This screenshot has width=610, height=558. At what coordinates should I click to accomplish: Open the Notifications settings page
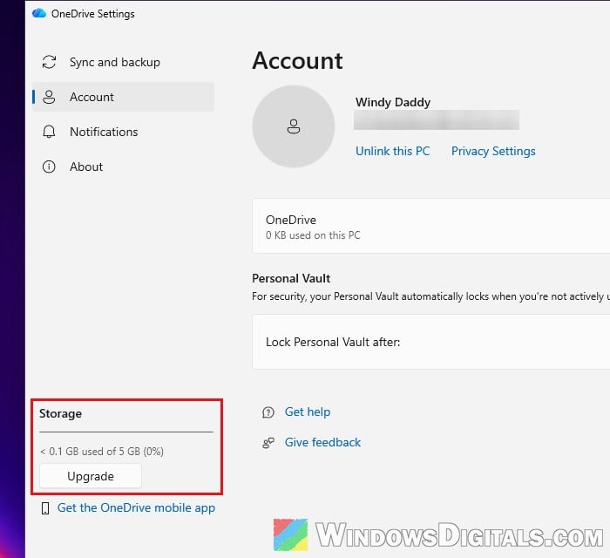(x=123, y=132)
